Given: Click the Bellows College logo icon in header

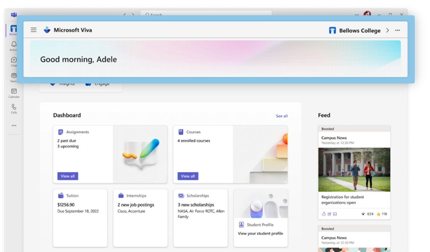Looking at the screenshot, I should click(332, 30).
